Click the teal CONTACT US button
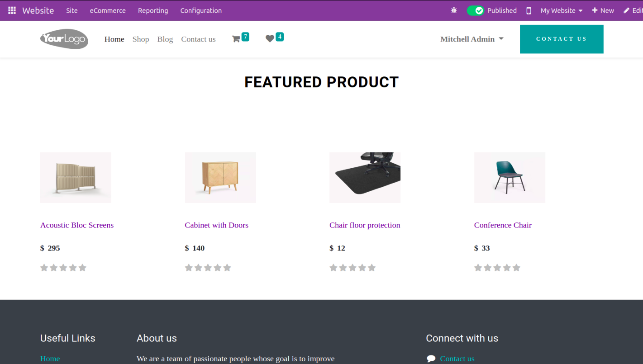 (x=562, y=39)
